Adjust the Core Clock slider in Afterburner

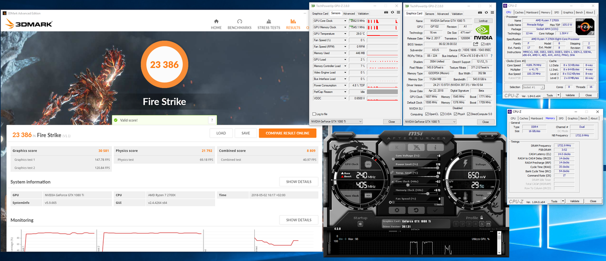point(416,185)
